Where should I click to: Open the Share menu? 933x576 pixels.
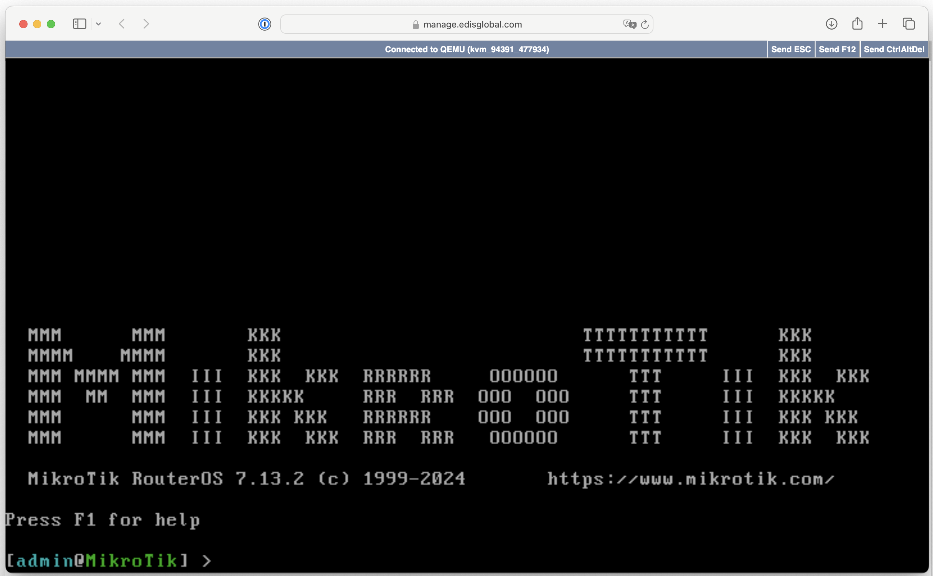click(x=857, y=24)
